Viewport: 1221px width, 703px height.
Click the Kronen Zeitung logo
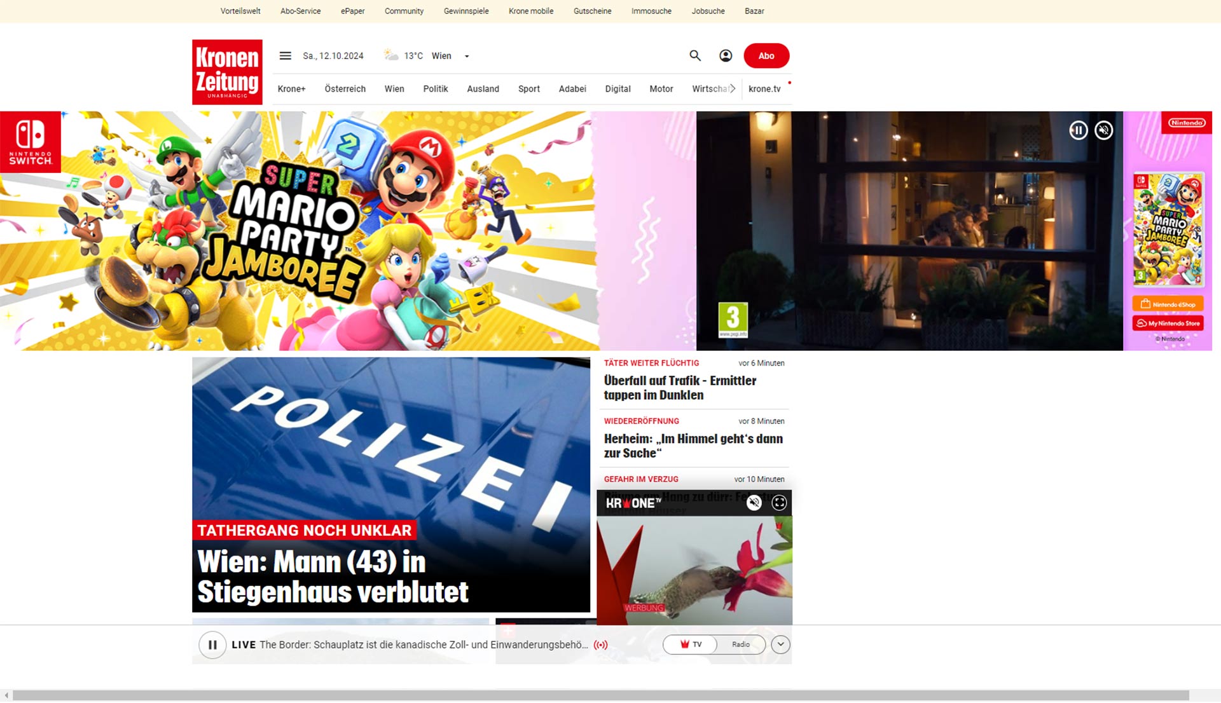pyautogui.click(x=227, y=72)
